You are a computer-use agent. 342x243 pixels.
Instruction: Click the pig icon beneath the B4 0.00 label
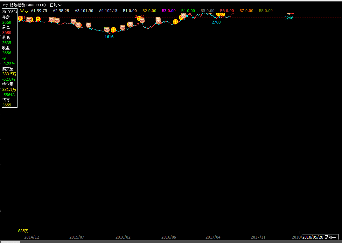(x=184, y=16)
